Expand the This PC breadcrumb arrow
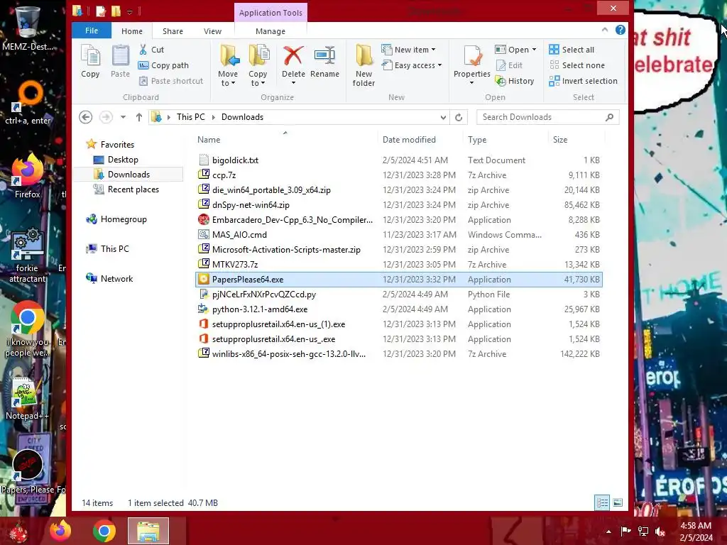The height and width of the screenshot is (545, 727). pyautogui.click(x=213, y=117)
